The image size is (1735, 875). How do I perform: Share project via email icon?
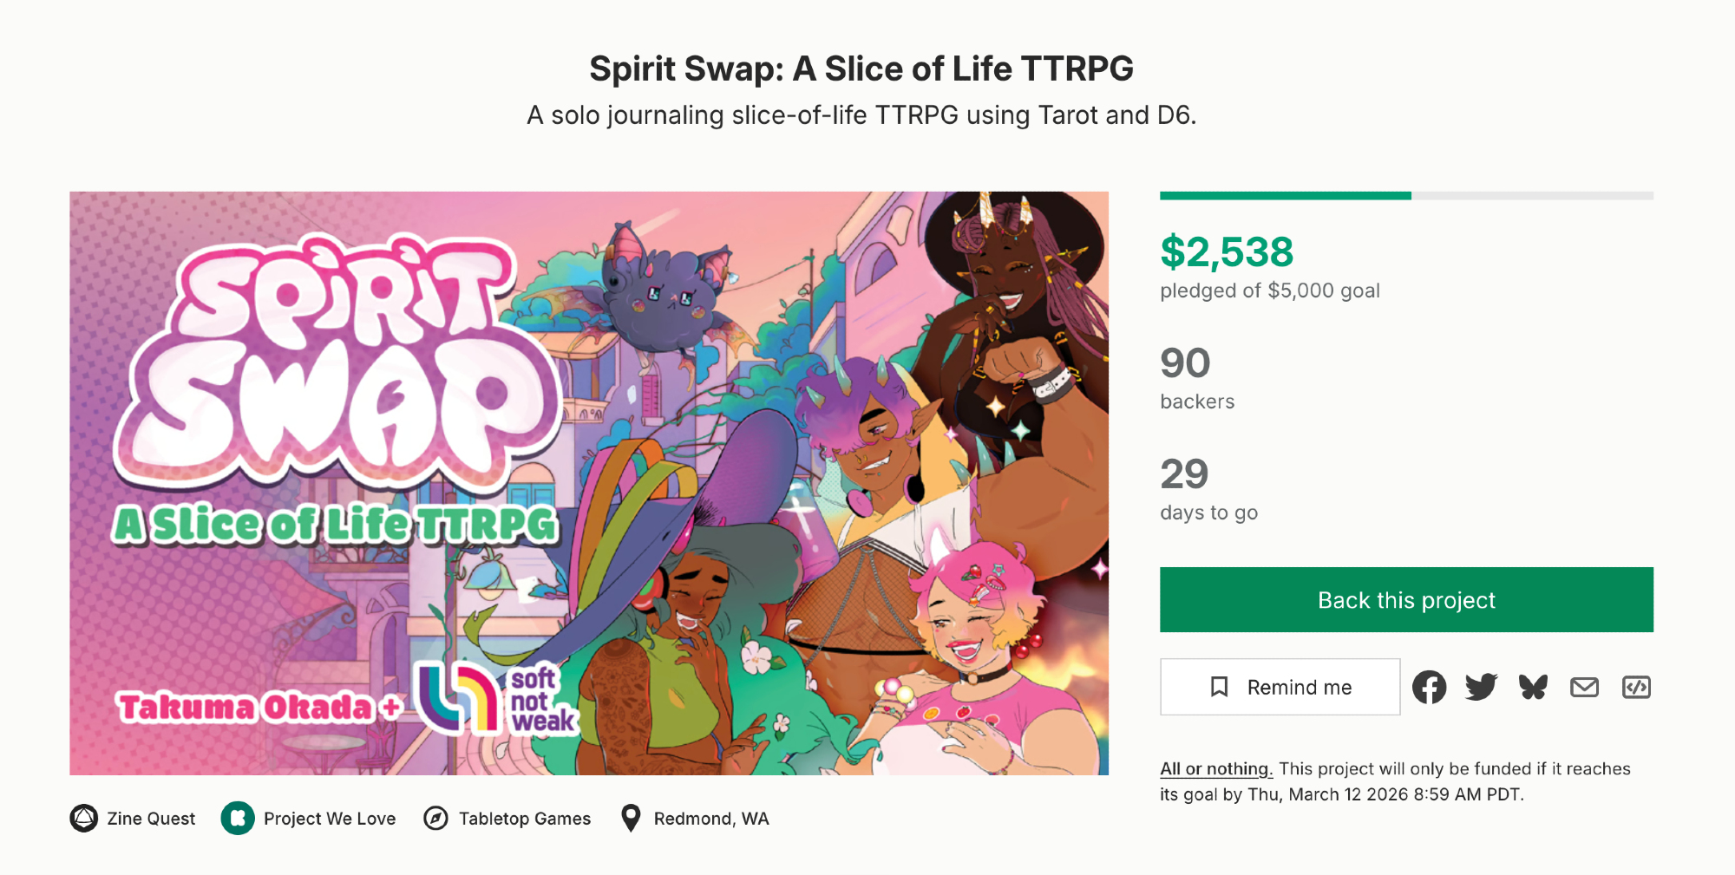(1584, 688)
